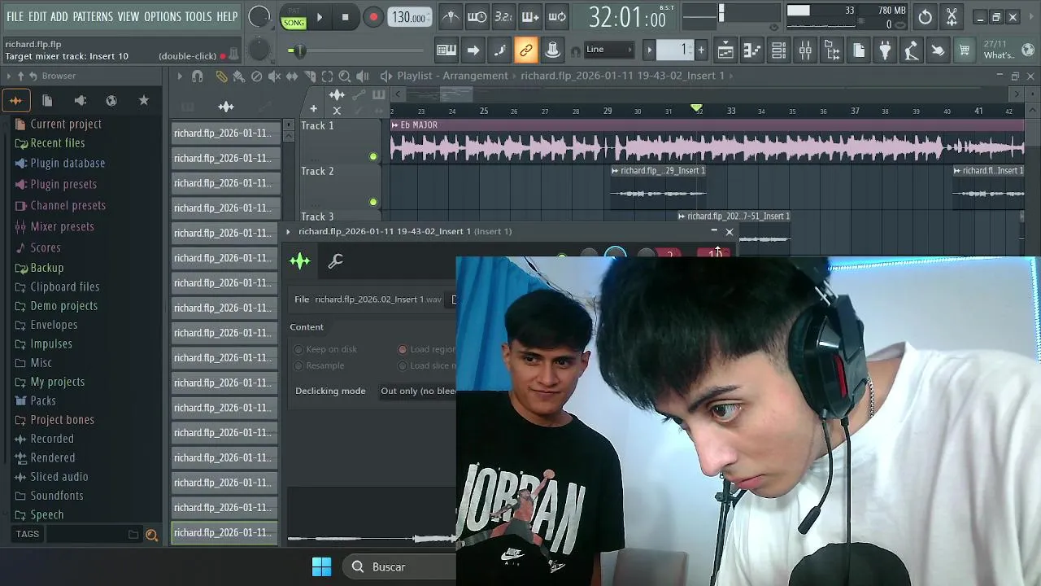Add new pattern with plus button
This screenshot has height=586, width=1041.
(701, 50)
